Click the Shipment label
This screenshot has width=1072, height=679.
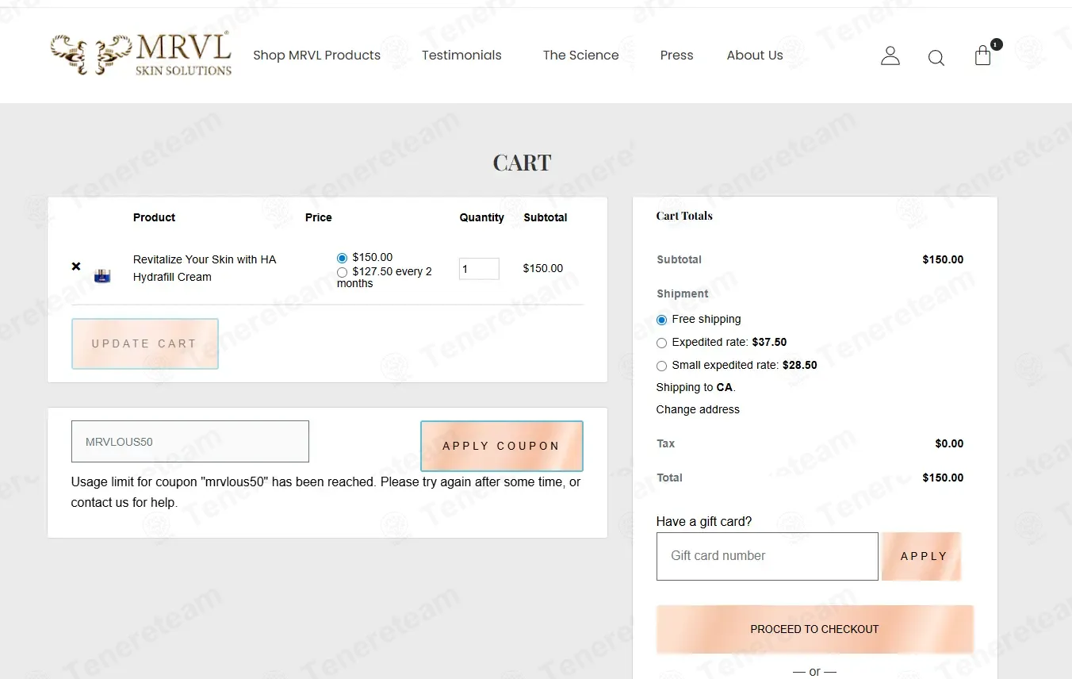pyautogui.click(x=683, y=293)
